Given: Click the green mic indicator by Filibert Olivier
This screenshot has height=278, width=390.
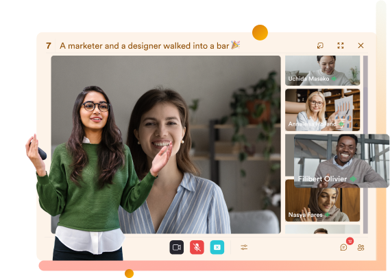Looking at the screenshot, I should (353, 179).
